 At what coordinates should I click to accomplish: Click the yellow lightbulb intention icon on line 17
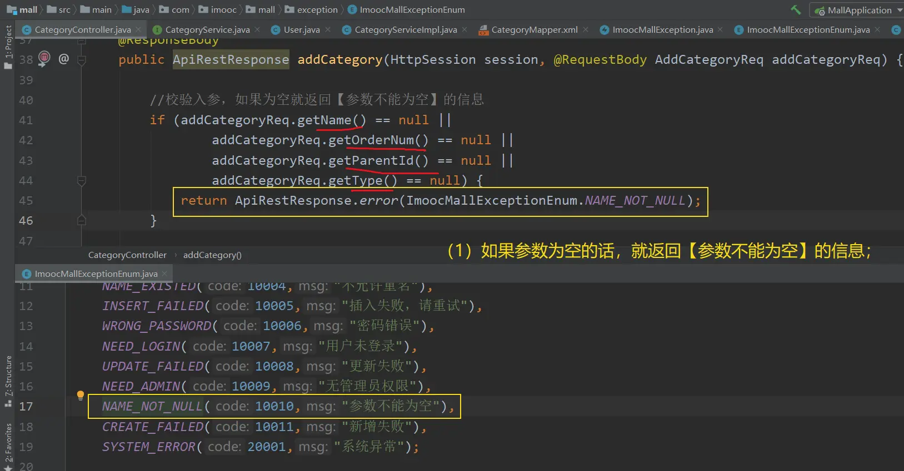(x=81, y=395)
